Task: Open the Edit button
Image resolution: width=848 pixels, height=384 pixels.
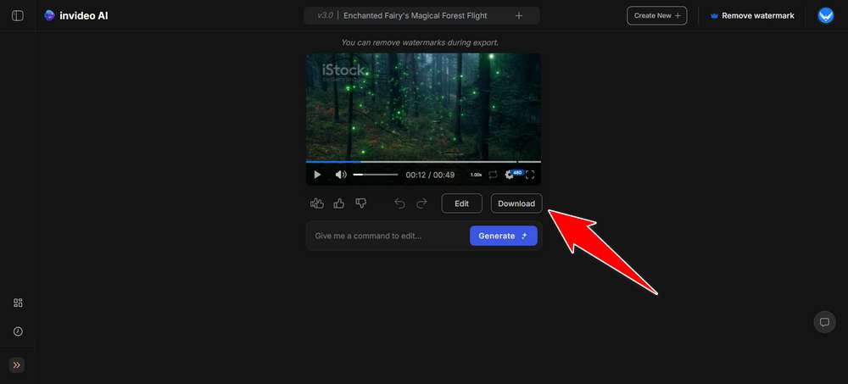Action: pos(462,203)
